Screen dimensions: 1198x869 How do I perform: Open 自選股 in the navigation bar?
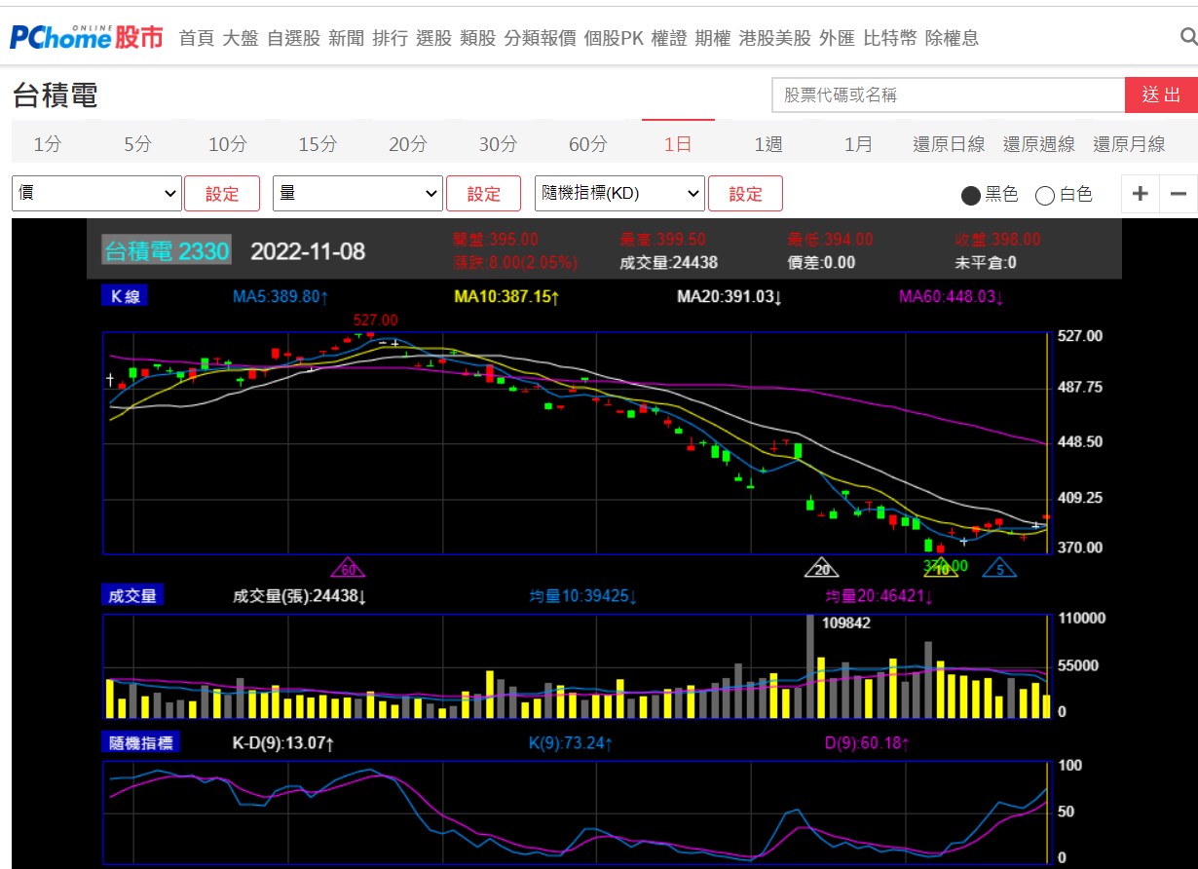[x=293, y=38]
